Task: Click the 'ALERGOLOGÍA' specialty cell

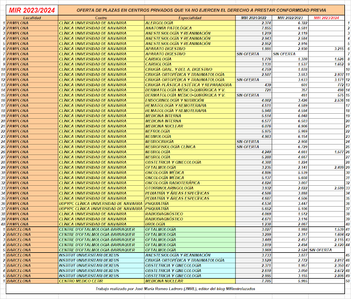Action: pyautogui.click(x=190, y=23)
